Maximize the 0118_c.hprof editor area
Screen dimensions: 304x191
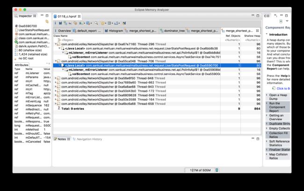tap(258, 16)
